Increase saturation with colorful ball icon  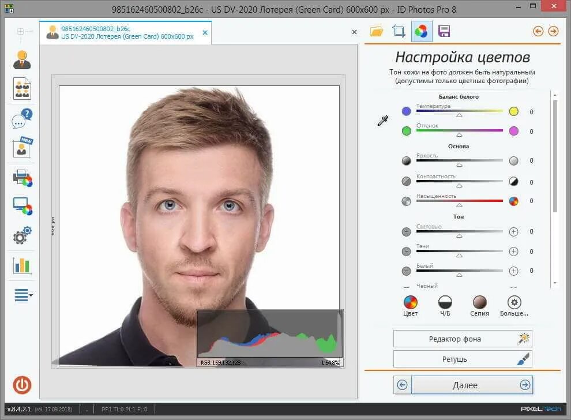click(x=513, y=201)
